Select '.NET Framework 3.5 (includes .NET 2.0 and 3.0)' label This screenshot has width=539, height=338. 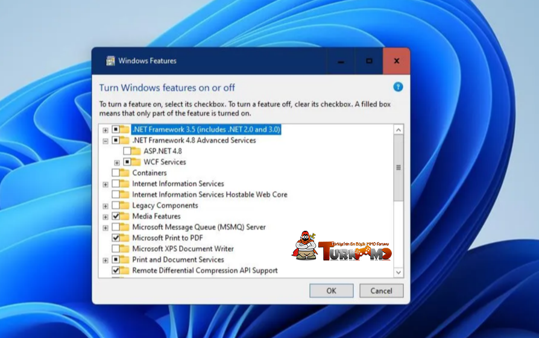[x=206, y=130]
